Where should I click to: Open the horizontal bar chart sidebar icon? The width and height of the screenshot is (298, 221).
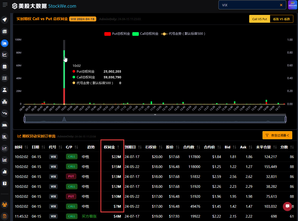tap(4, 137)
